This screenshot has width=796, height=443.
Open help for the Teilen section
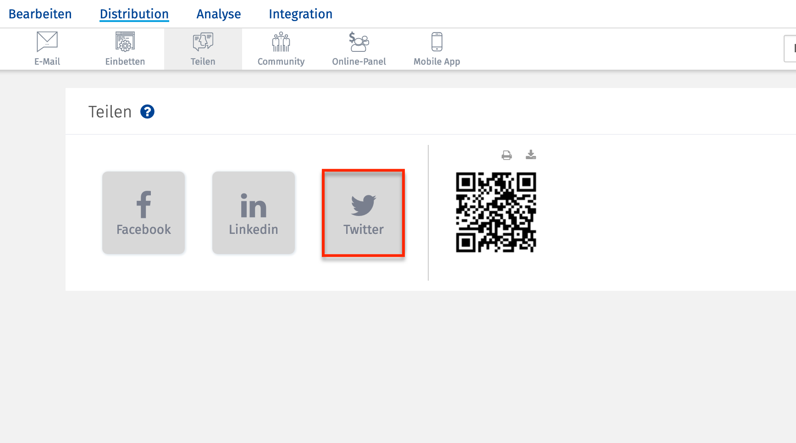[x=147, y=111]
